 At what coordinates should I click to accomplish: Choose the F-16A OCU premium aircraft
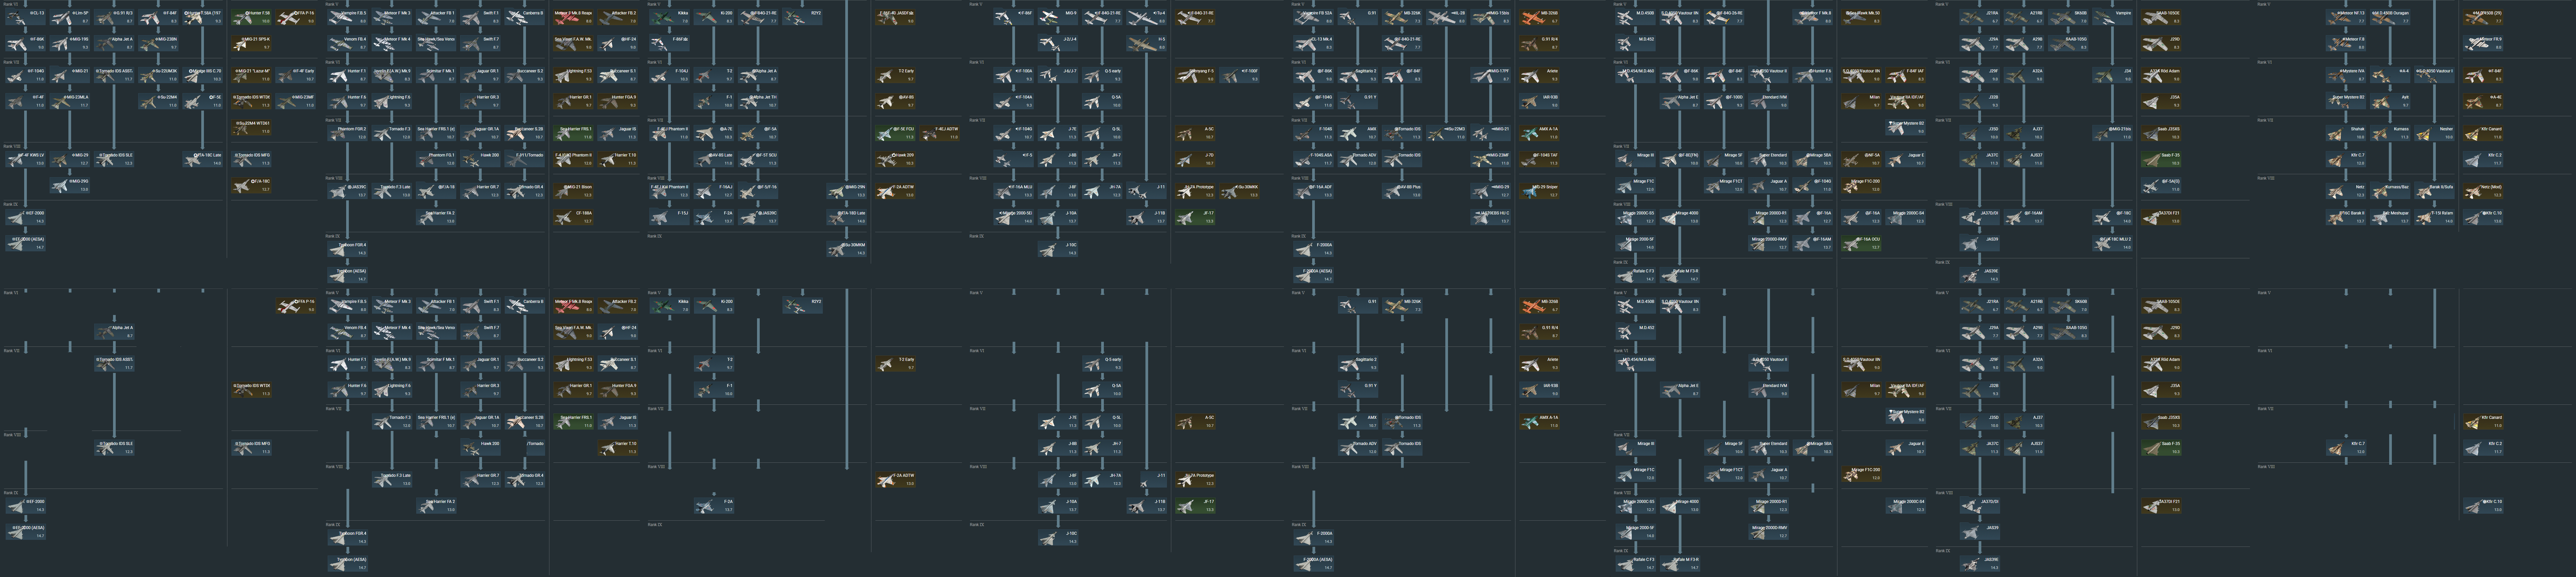1861,244
